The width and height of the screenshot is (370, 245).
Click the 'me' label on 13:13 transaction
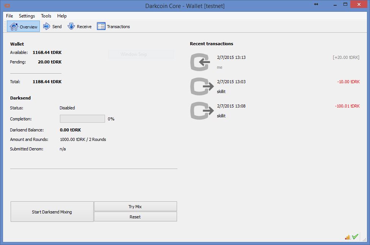(219, 67)
